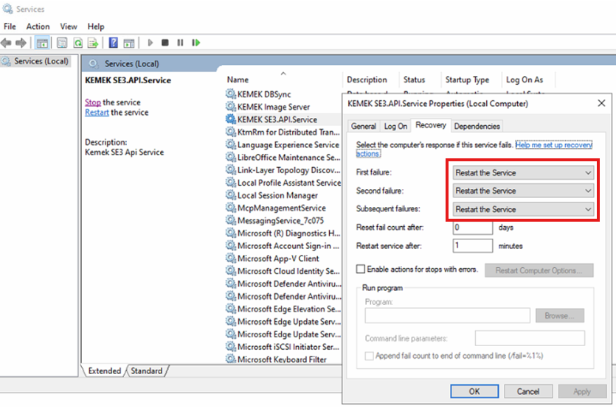Viewport: 616px width, 408px height.
Task: Click the Program path input field
Action: (x=447, y=315)
